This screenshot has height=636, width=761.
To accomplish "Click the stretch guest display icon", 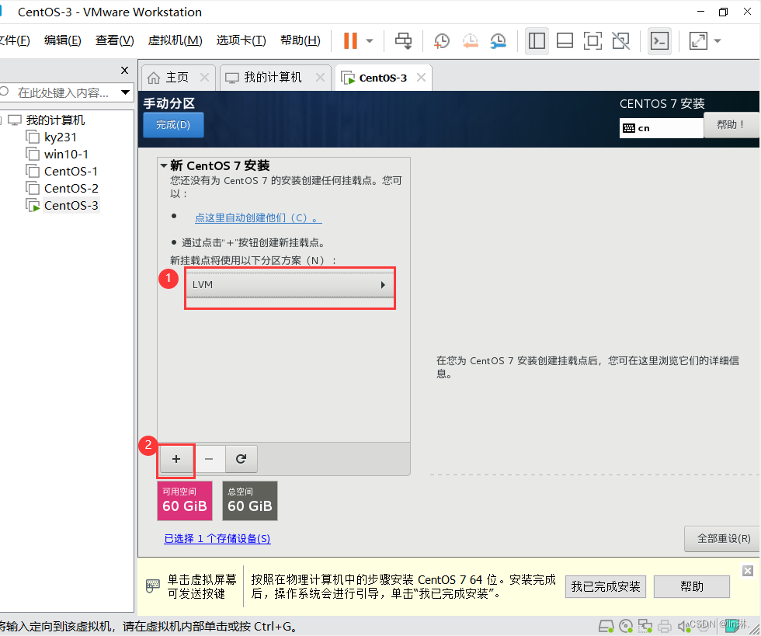I will click(698, 41).
